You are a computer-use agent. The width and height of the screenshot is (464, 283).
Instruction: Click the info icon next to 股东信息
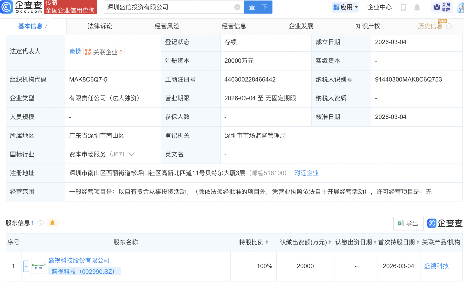[x=40, y=223]
